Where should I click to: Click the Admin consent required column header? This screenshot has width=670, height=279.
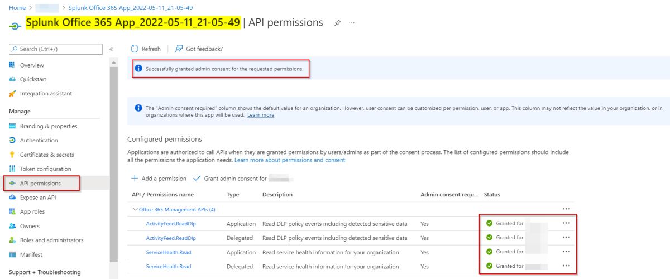point(449,195)
